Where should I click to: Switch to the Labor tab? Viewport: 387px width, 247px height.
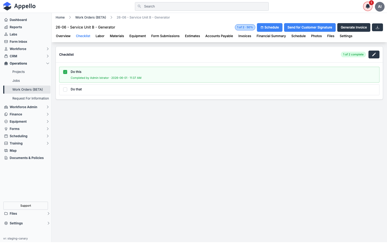100,36
